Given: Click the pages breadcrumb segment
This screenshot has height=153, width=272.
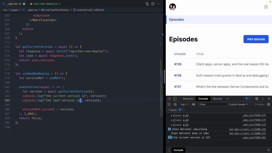Looking at the screenshot, I should click(14, 10).
